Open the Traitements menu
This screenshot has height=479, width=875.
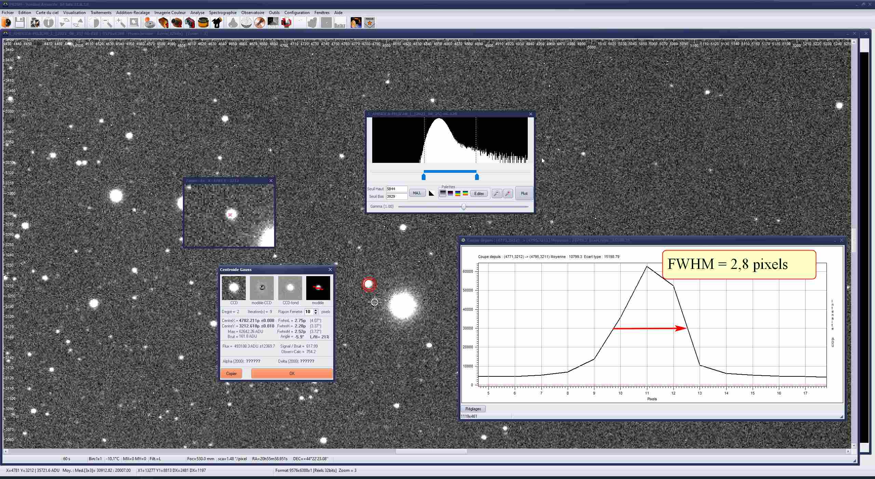[x=101, y=13]
